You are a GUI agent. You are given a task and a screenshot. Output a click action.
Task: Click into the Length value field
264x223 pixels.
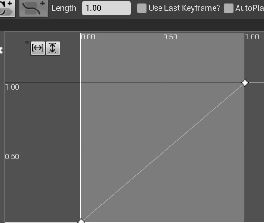point(106,8)
